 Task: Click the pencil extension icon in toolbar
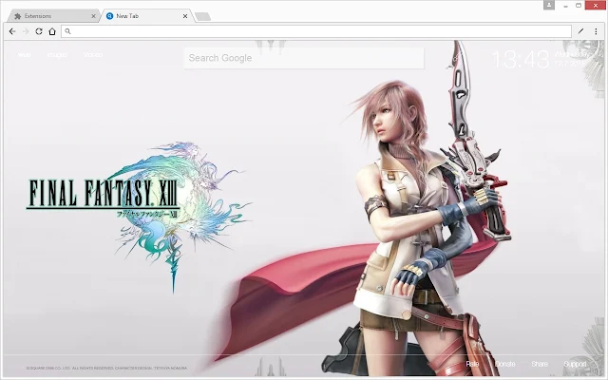point(580,31)
